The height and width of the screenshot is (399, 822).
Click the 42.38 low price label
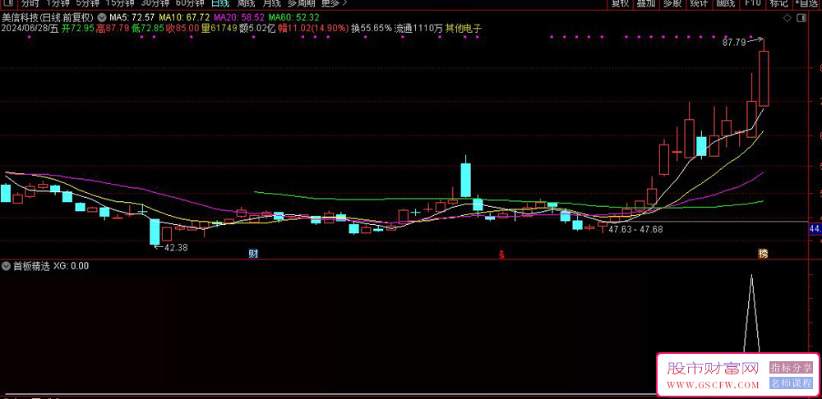pyautogui.click(x=176, y=248)
